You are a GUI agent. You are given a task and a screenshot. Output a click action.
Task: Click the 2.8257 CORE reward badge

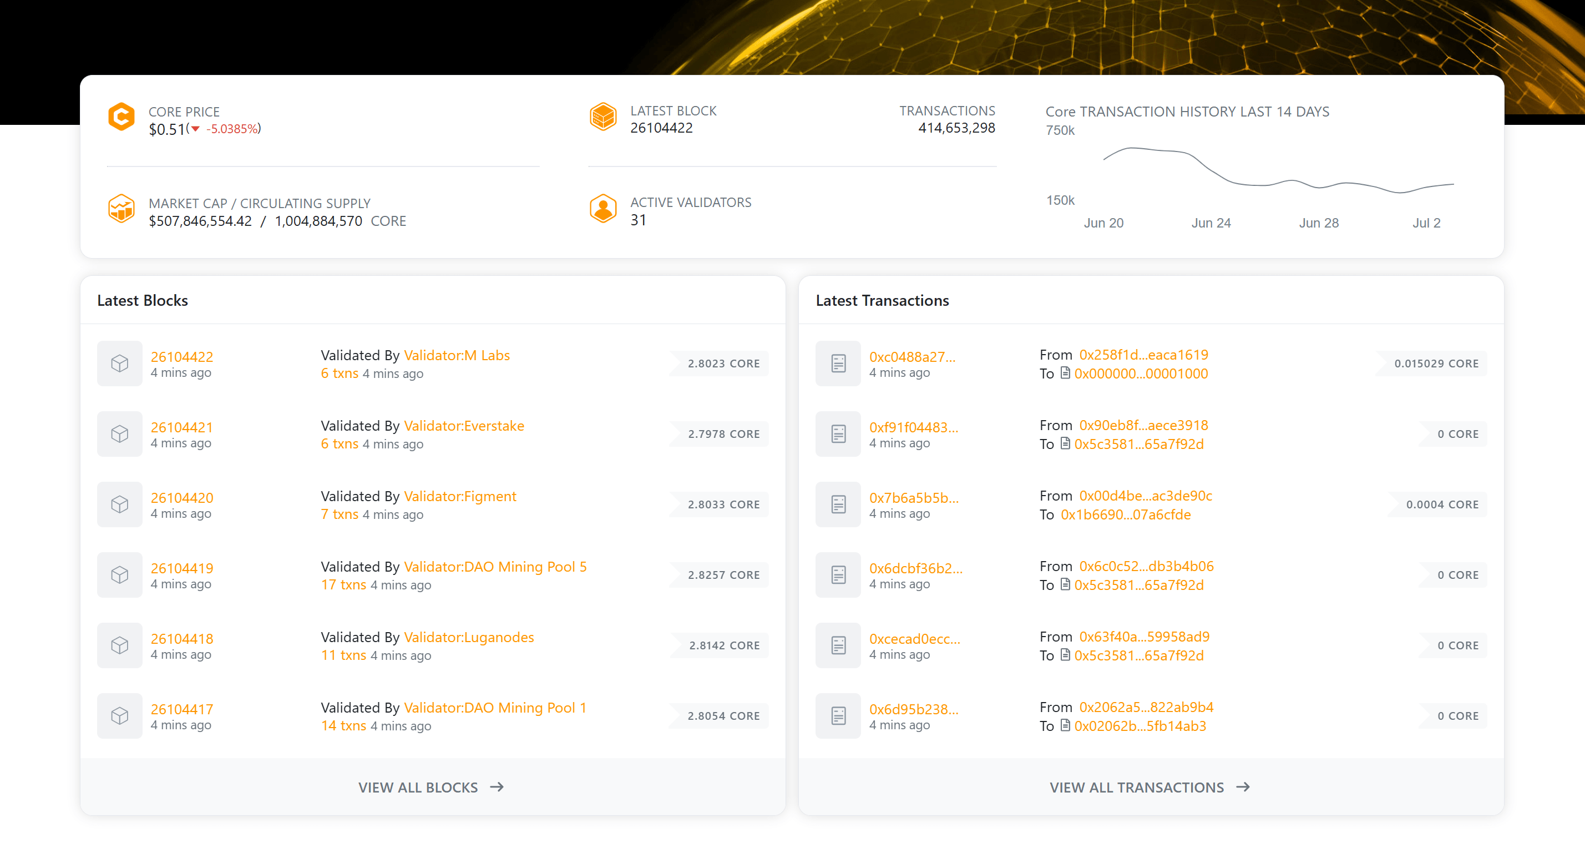click(720, 575)
